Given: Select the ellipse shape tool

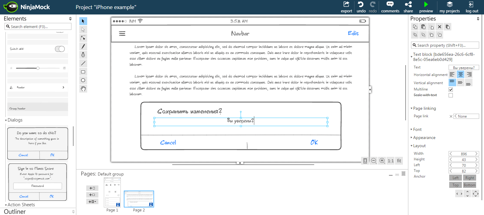Looking at the screenshot, I should click(x=83, y=80).
